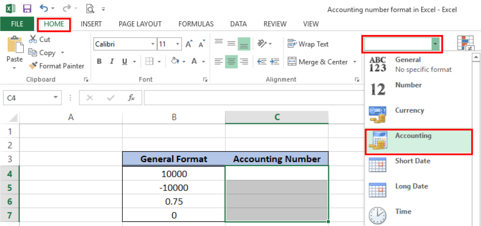
Task: Switch to the DATA tab
Action: (238, 24)
